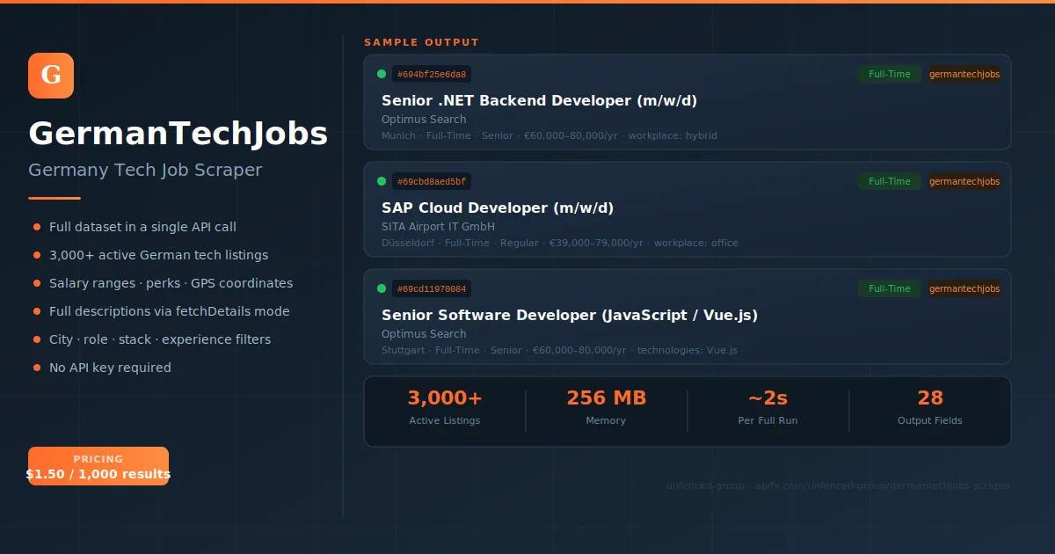Toggle the Full-Time badge on the SAP job
This screenshot has width=1055, height=554.
tap(889, 181)
